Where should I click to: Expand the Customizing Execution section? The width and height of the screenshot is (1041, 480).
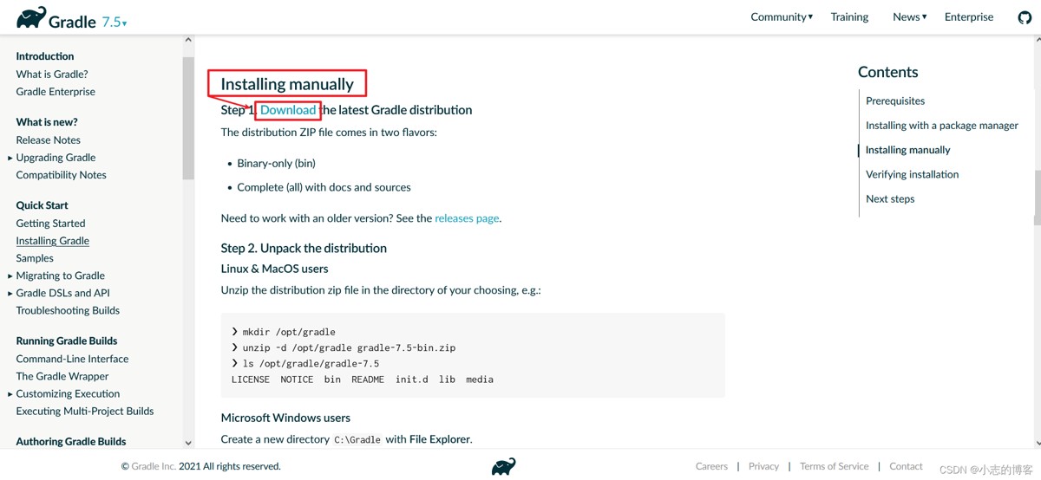(10, 393)
